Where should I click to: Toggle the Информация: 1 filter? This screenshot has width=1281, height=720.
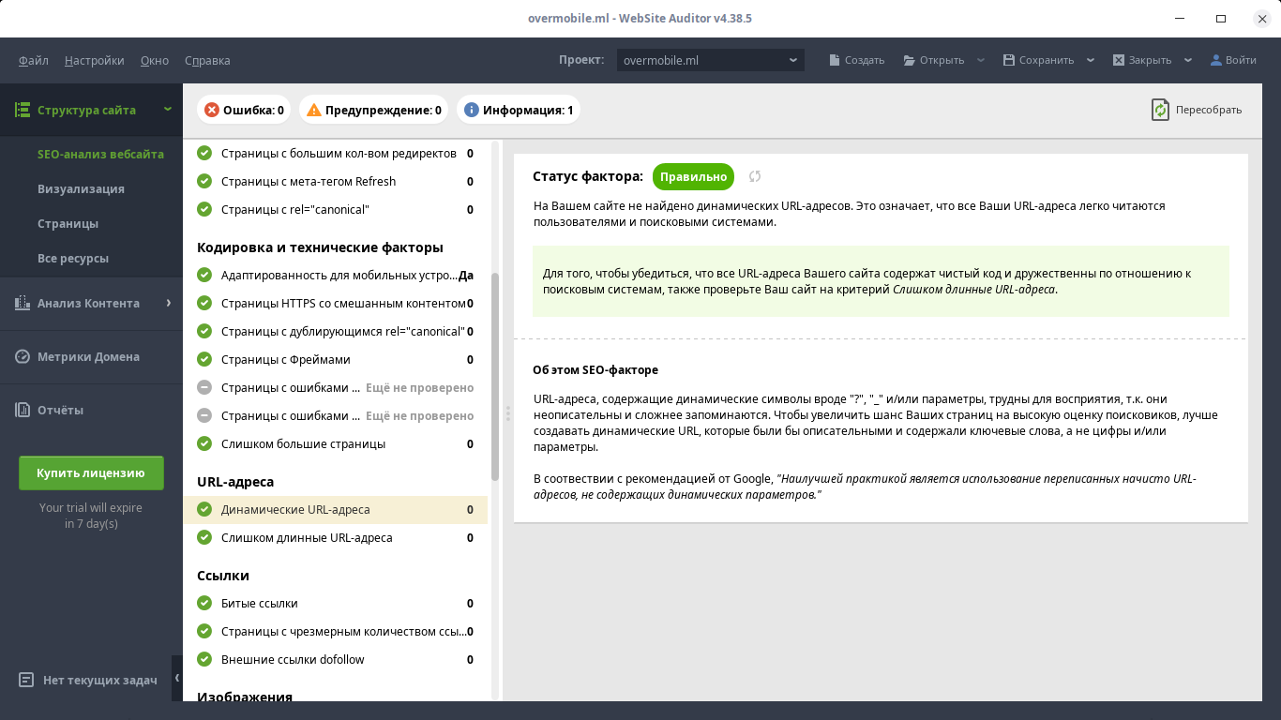519,110
